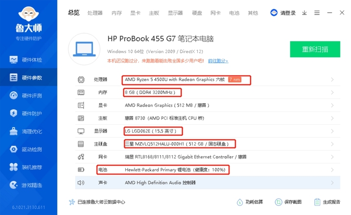
Task: Click 请登录 to sign in
Action: 288,13
